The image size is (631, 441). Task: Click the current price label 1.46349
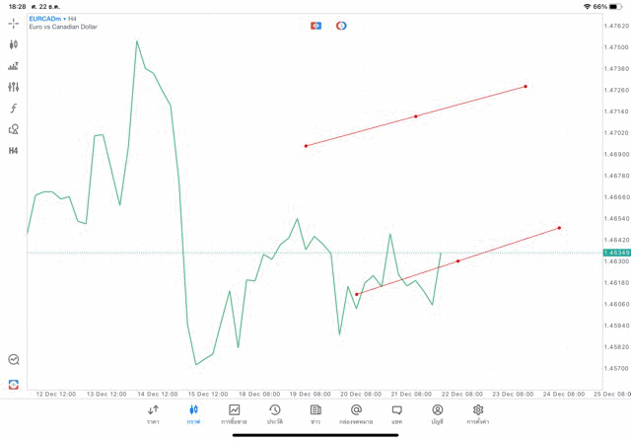[616, 253]
